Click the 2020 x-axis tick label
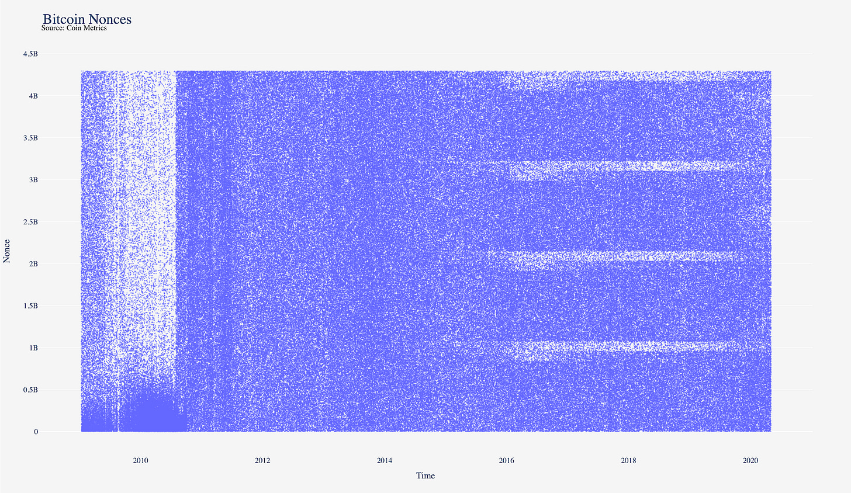This screenshot has width=851, height=493. pos(750,460)
